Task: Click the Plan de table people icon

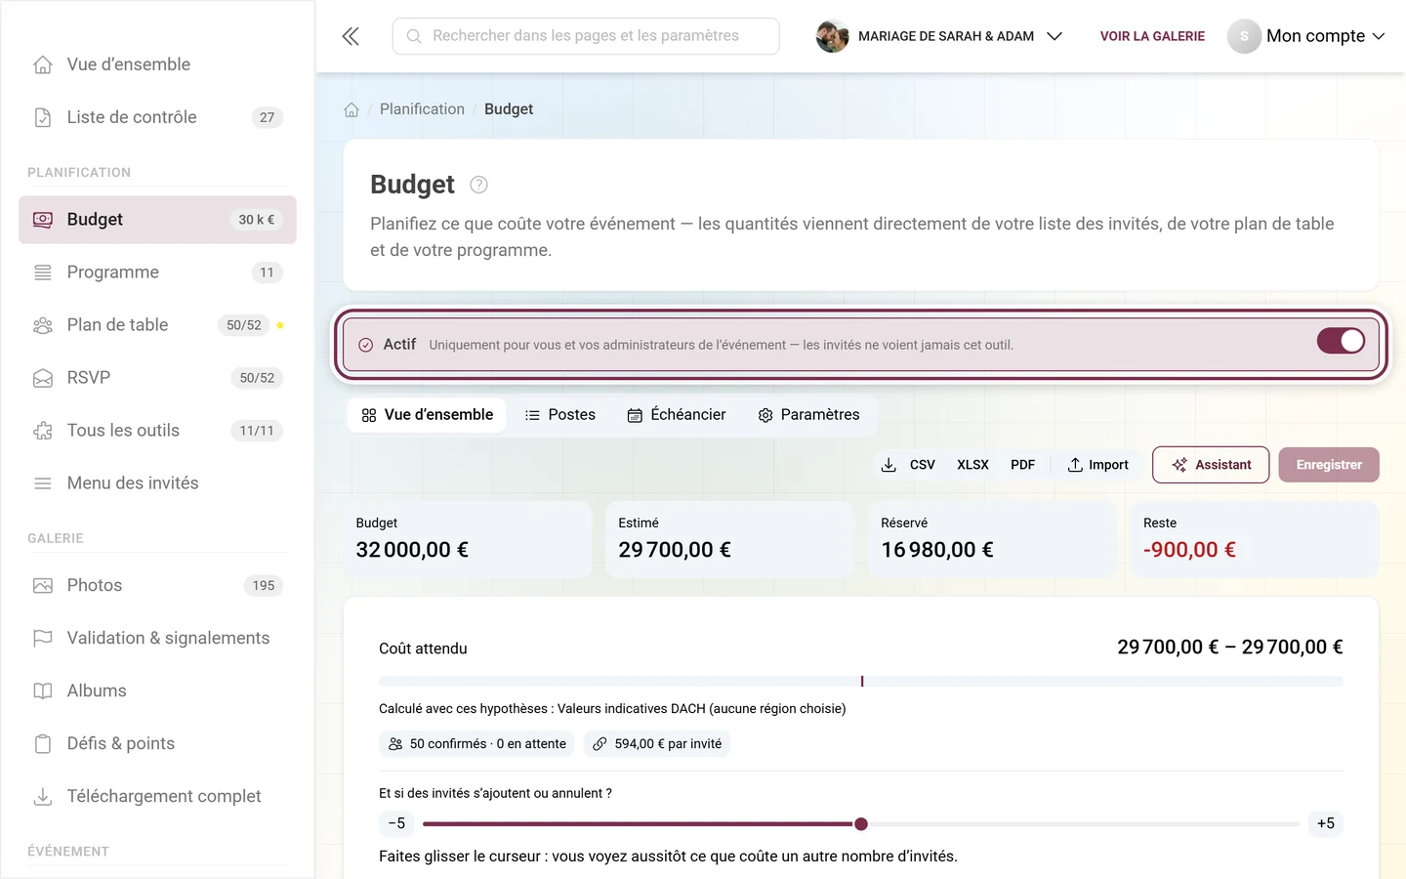Action: point(43,325)
